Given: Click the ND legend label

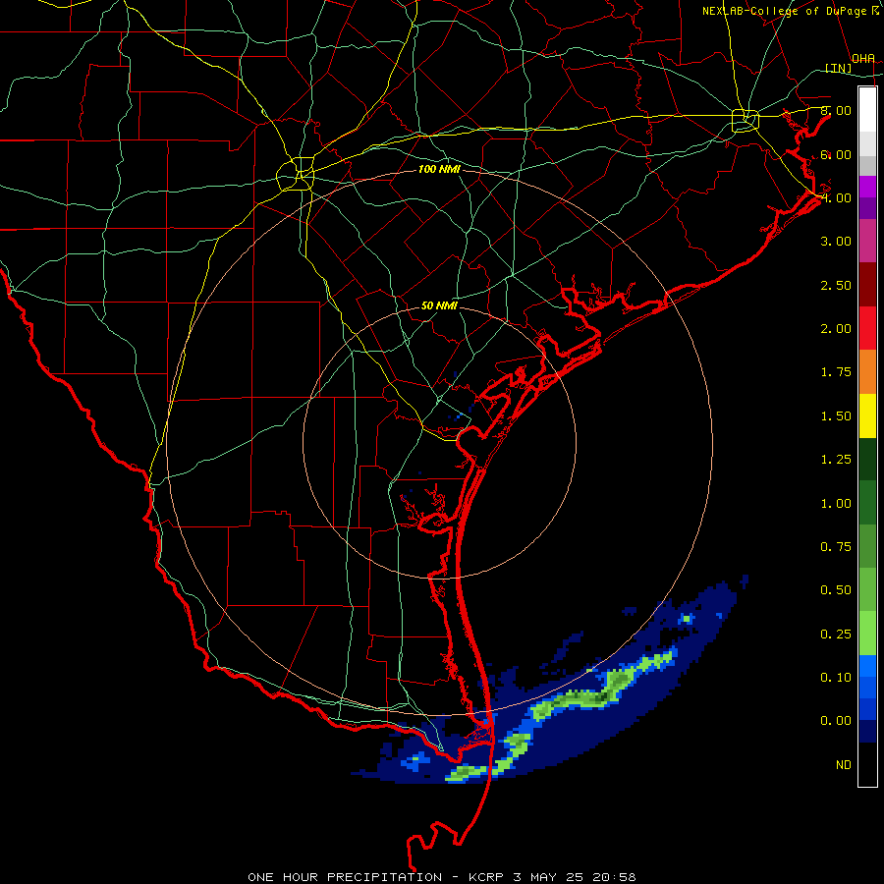Looking at the screenshot, I should coord(844,765).
